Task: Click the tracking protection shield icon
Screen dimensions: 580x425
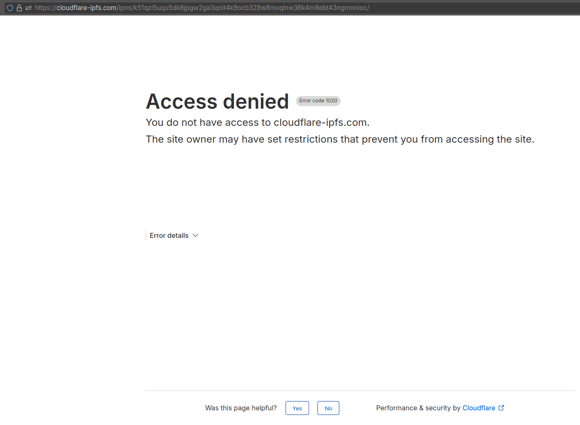Action: click(10, 8)
